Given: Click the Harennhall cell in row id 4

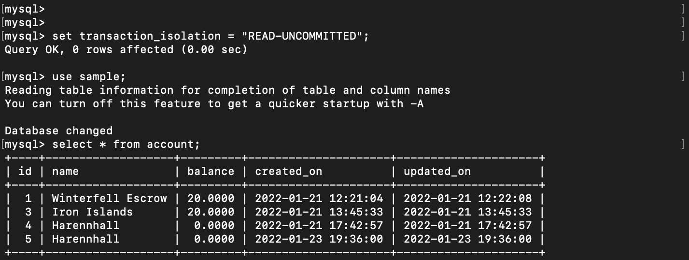Looking at the screenshot, I should click(x=85, y=225).
